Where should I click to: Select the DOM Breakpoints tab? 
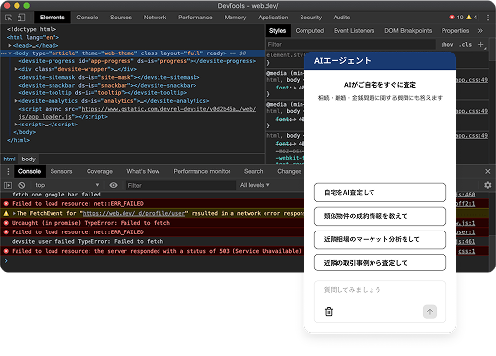(408, 31)
